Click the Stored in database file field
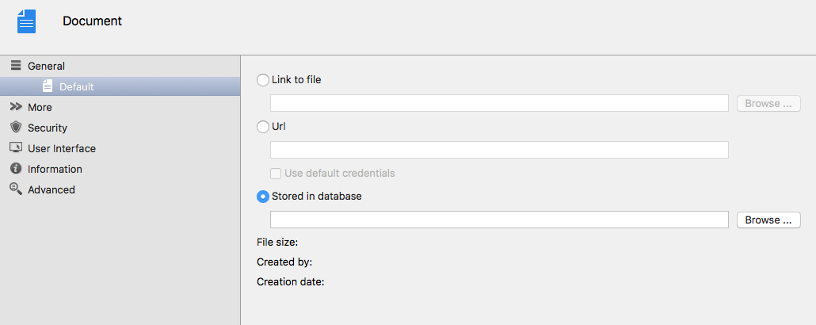Image resolution: width=816 pixels, height=325 pixels. coord(499,220)
